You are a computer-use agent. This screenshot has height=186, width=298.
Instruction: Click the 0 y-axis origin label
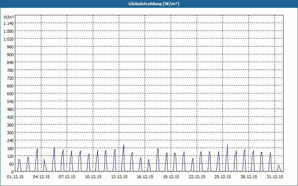(x=13, y=172)
